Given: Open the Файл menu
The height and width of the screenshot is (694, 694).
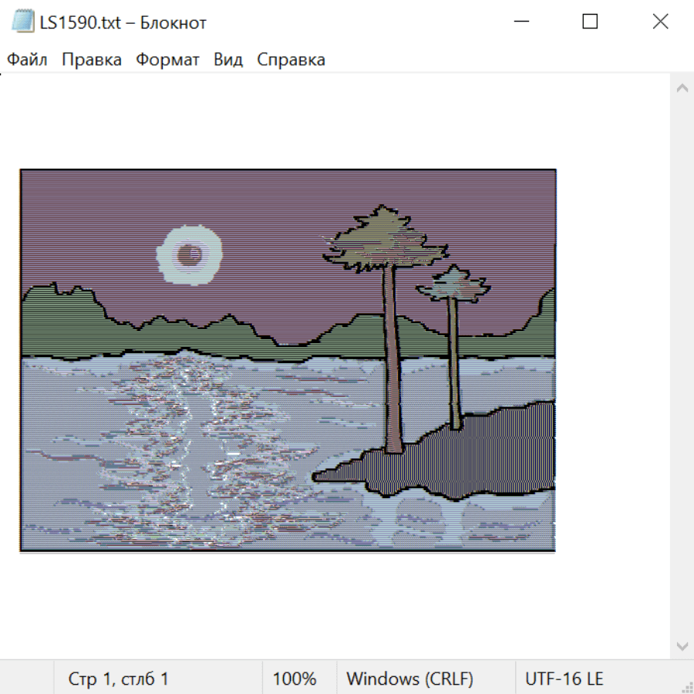Looking at the screenshot, I should tap(27, 59).
